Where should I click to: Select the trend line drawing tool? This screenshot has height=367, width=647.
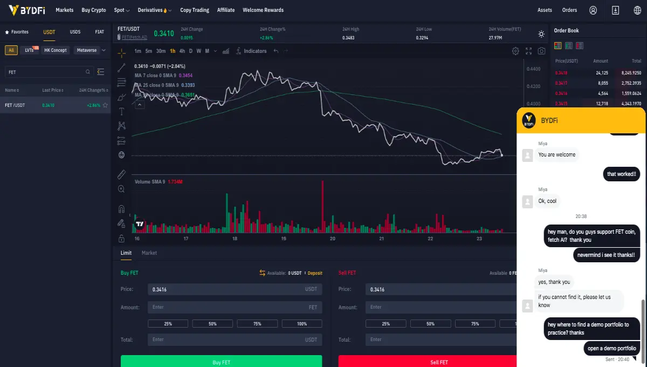click(121, 67)
